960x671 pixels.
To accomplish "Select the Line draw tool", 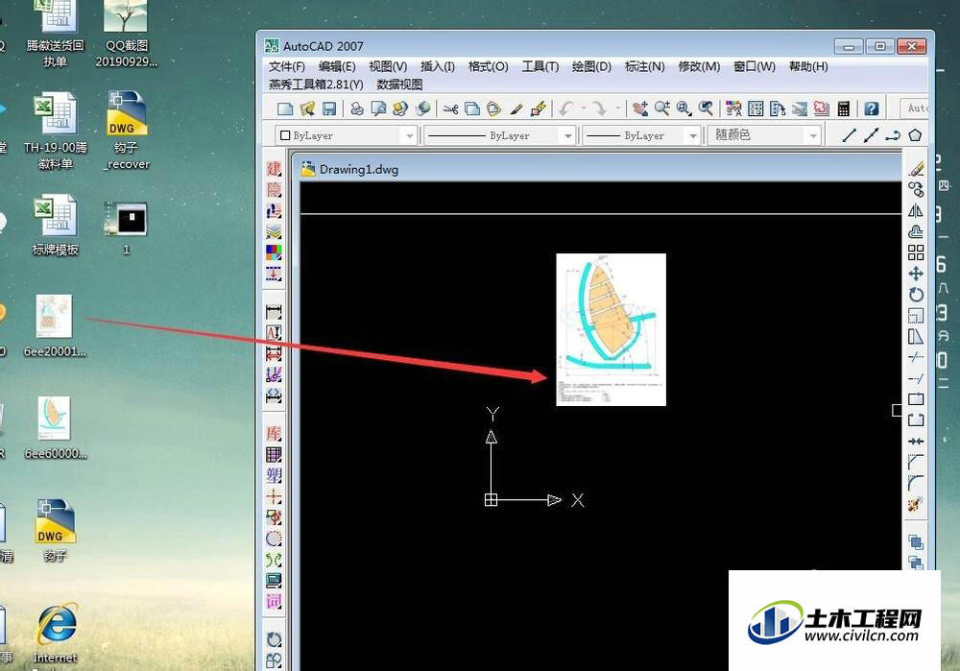I will [849, 135].
